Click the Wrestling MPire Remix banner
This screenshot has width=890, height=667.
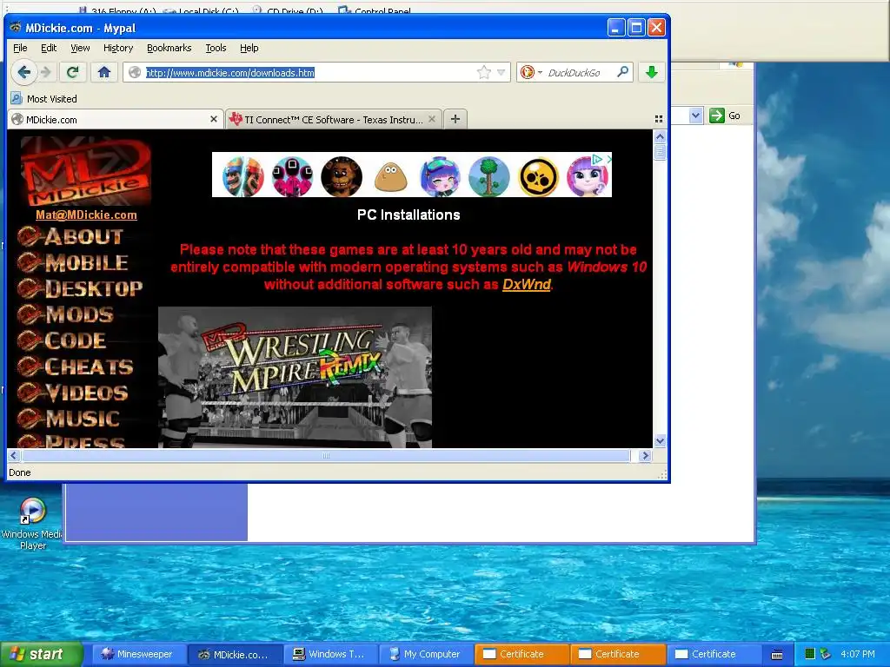pyautogui.click(x=295, y=377)
